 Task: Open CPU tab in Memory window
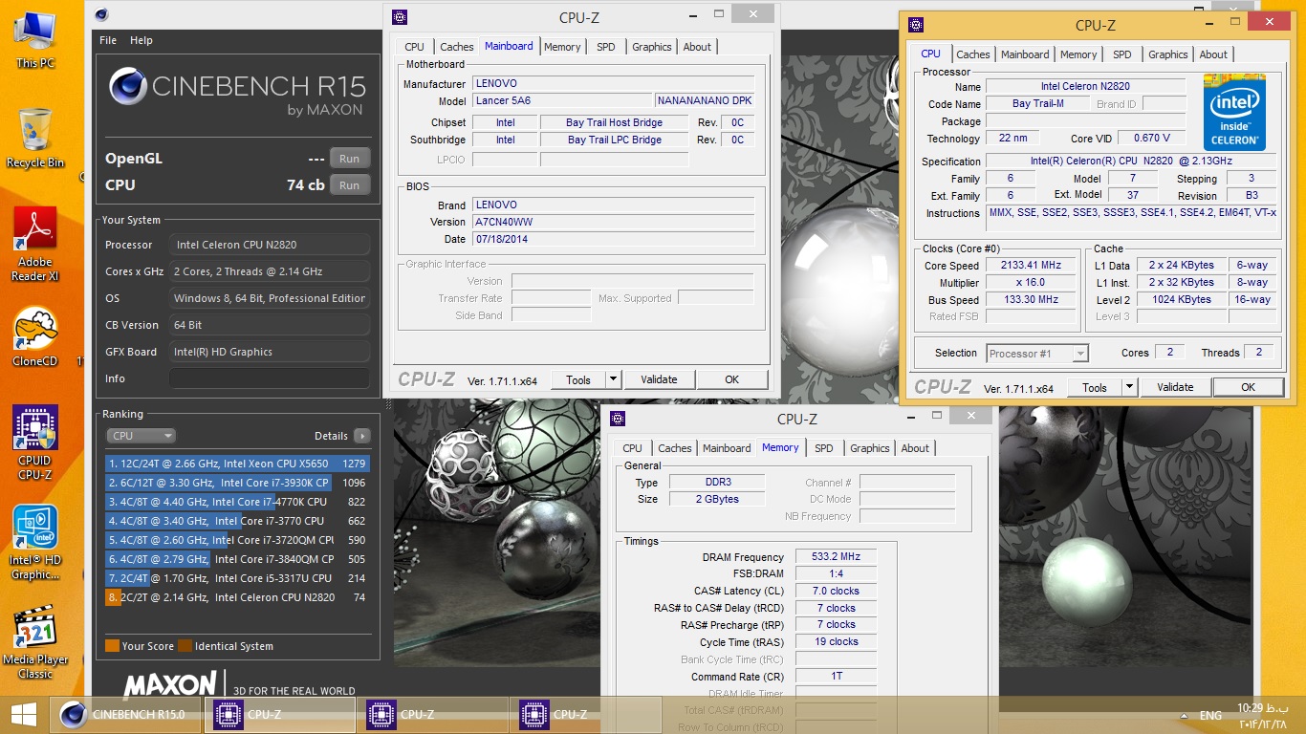click(632, 448)
